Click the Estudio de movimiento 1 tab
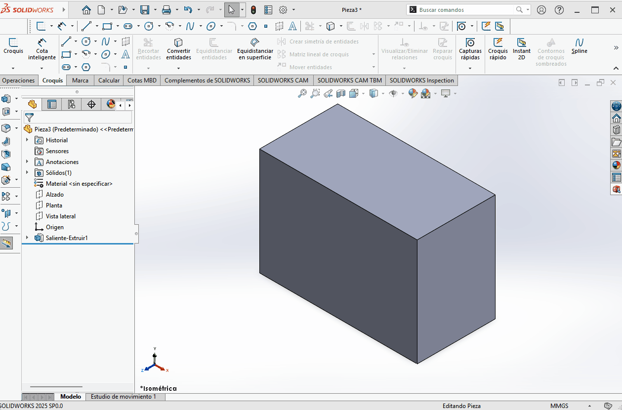 125,396
